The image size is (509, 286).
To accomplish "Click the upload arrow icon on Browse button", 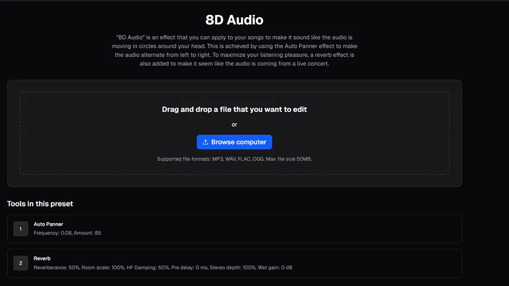I will pos(205,142).
